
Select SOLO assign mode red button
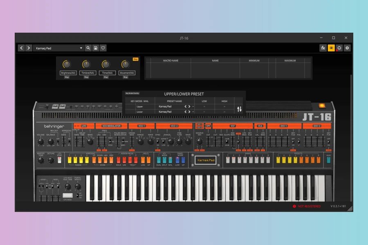click(119, 160)
